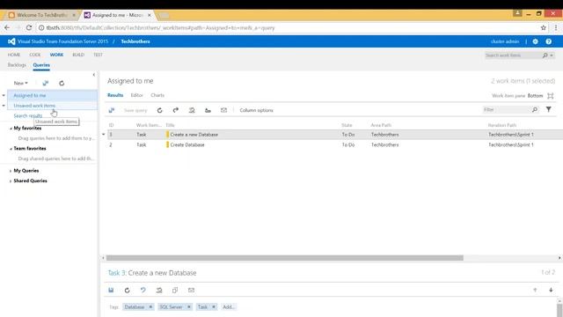Image resolution: width=563 pixels, height=317 pixels.
Task: Click the Visual Studio logo icon
Action: (11, 41)
